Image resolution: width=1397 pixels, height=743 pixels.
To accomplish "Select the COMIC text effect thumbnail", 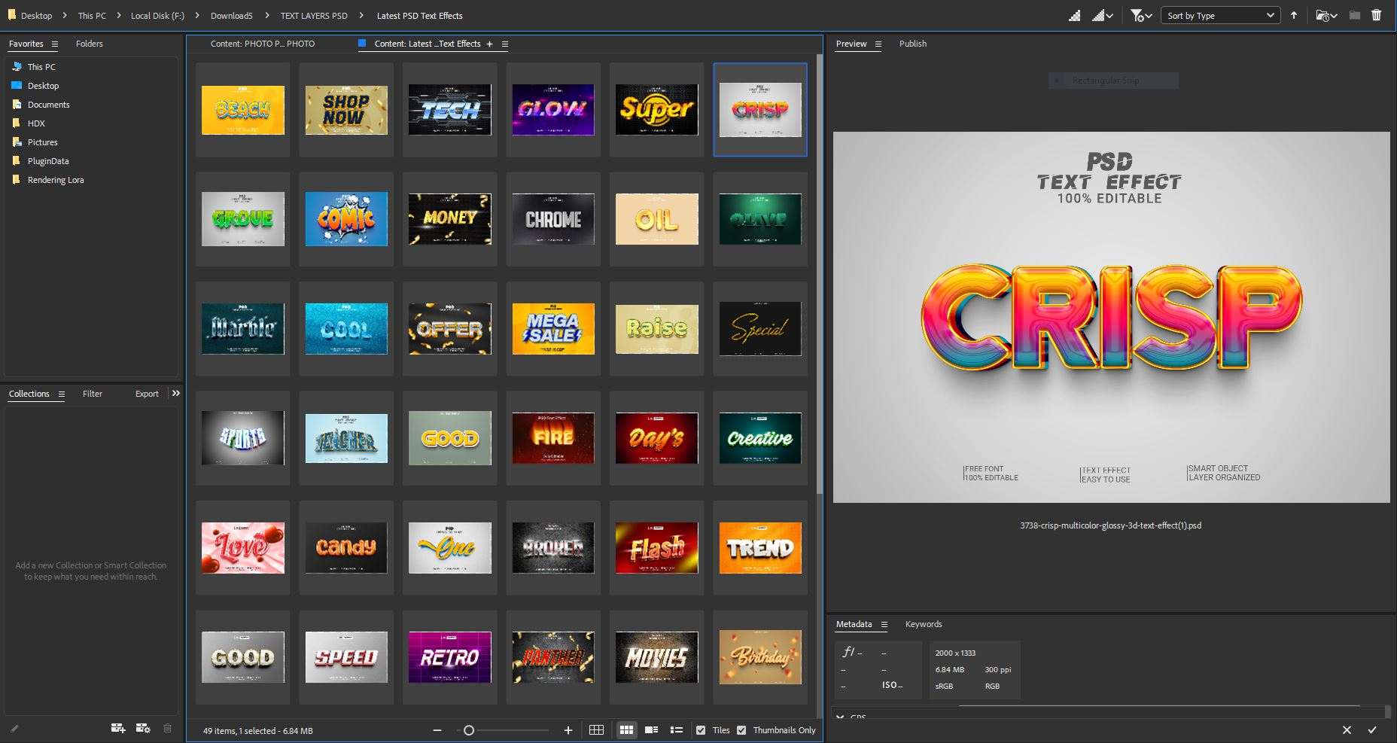I will (x=346, y=219).
